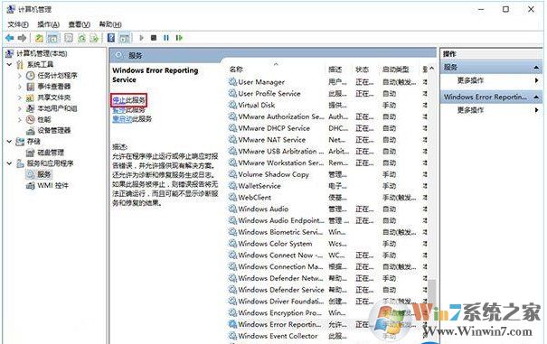
Task: Open the Properties toolbar icon
Action: 69,38
